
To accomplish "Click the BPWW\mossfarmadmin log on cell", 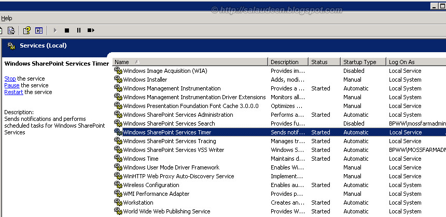I will (417, 123).
